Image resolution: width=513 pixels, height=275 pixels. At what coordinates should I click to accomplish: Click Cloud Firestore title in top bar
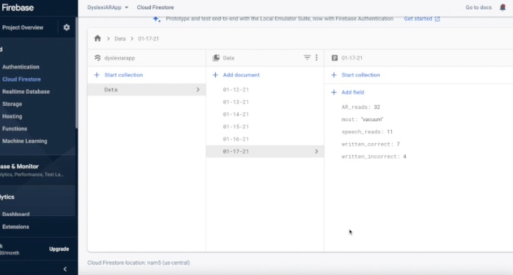click(155, 7)
